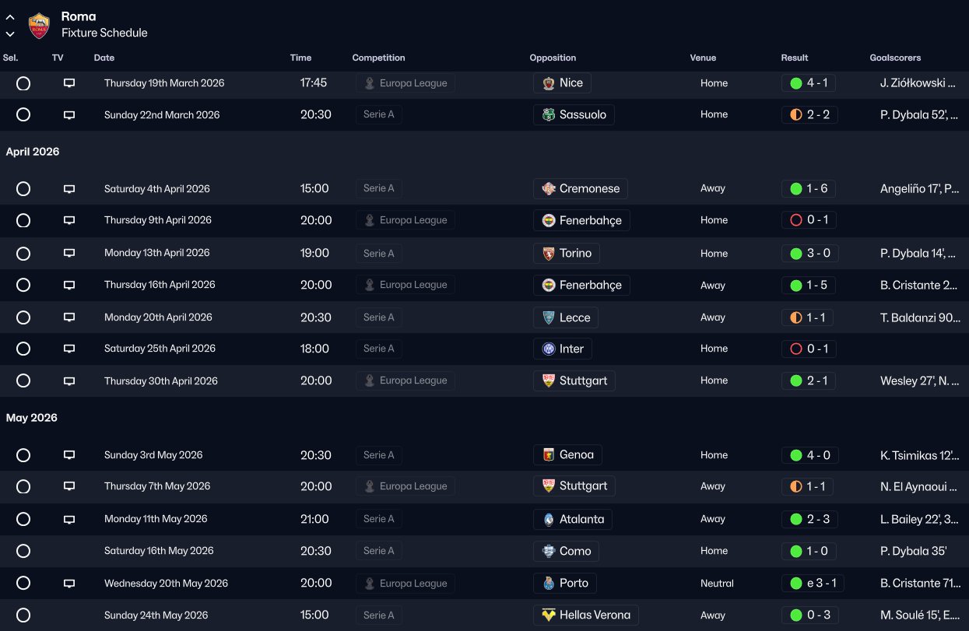
Task: Click green win dot on 4 - 1 Nice result
Action: point(795,83)
